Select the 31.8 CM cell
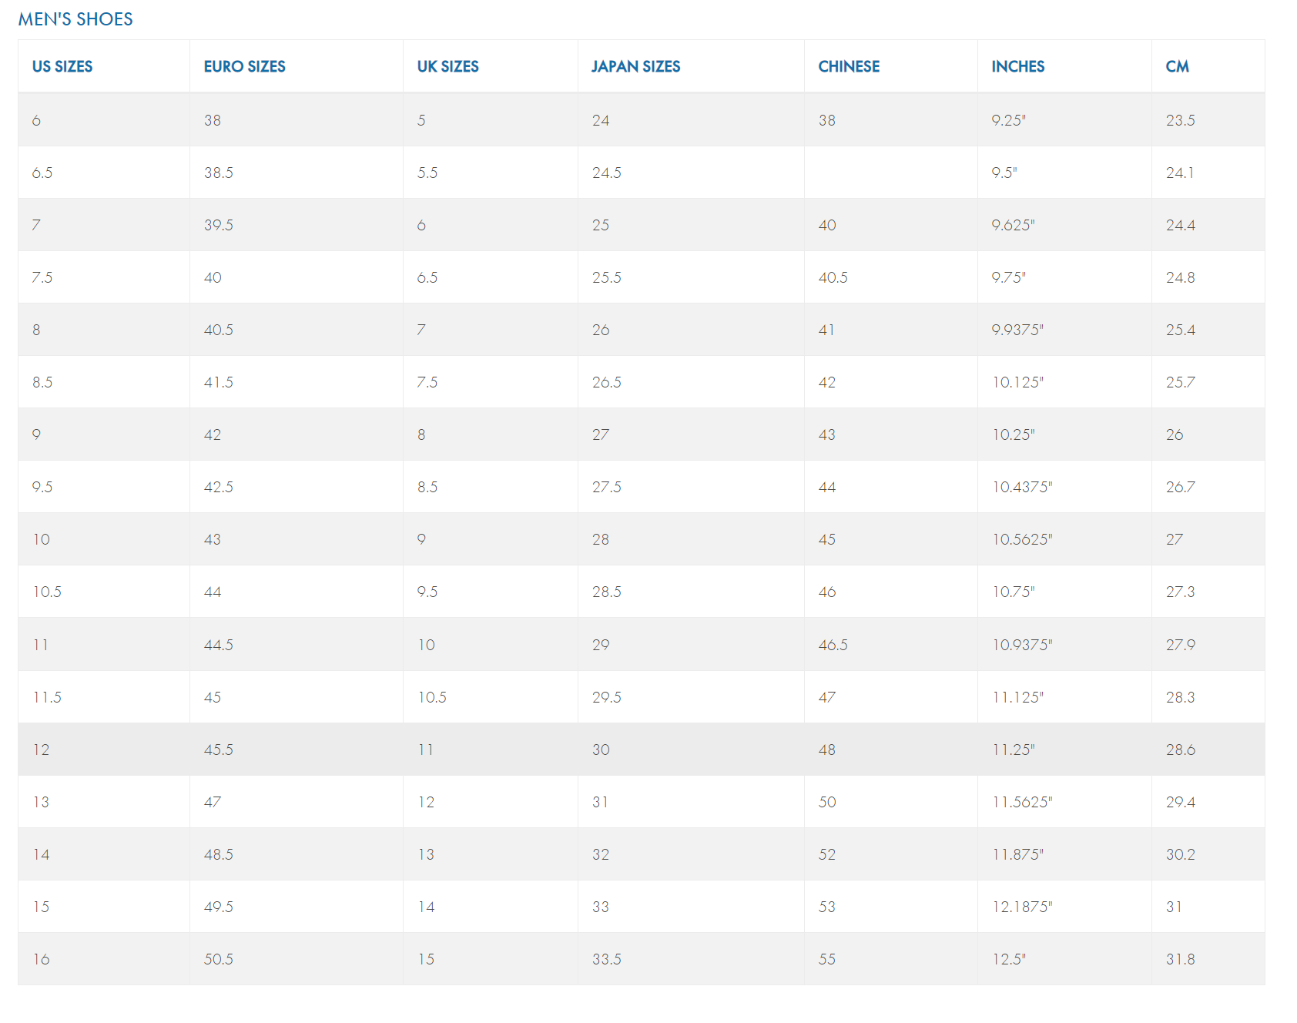This screenshot has height=1023, width=1297. coord(1181,960)
